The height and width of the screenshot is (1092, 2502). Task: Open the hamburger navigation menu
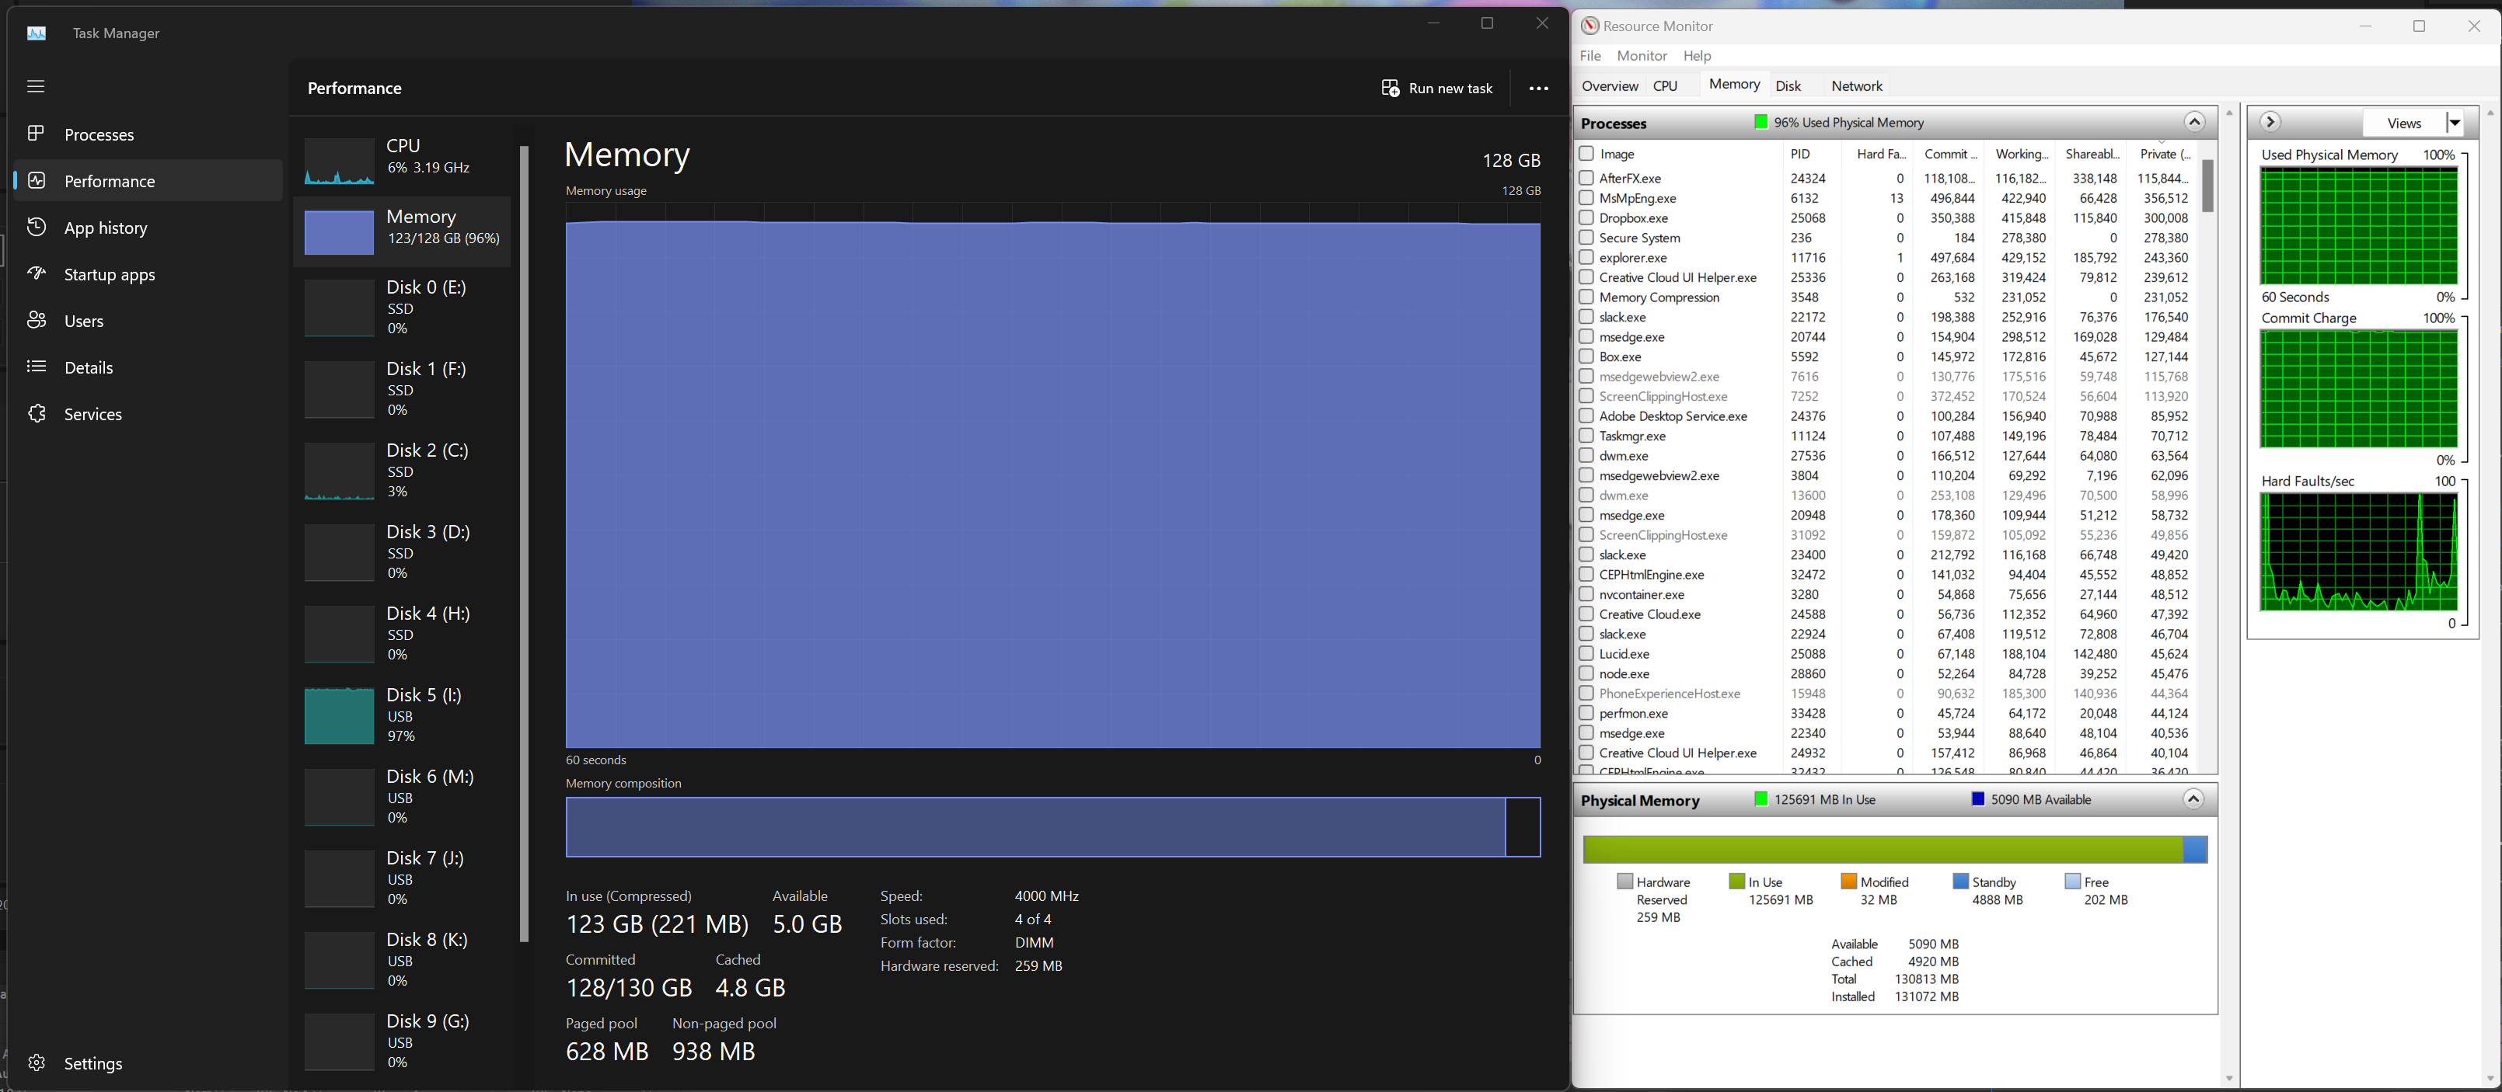36,86
